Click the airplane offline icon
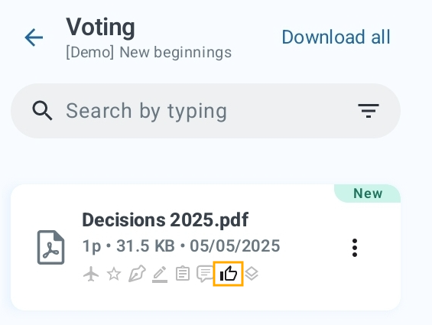Image resolution: width=432 pixels, height=325 pixels. click(x=91, y=274)
